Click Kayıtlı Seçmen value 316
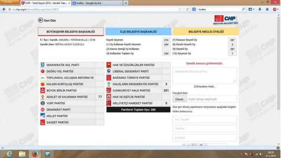This screenshot has height=158, width=281. pos(166,40)
